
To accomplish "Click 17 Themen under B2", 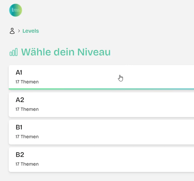I will [27, 164].
